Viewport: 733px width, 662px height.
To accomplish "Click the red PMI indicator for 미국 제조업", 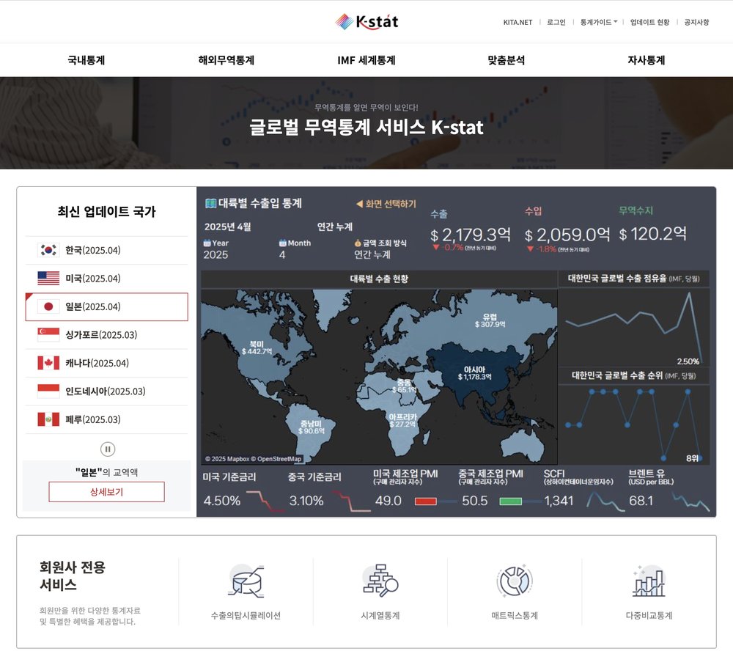I will pos(426,501).
